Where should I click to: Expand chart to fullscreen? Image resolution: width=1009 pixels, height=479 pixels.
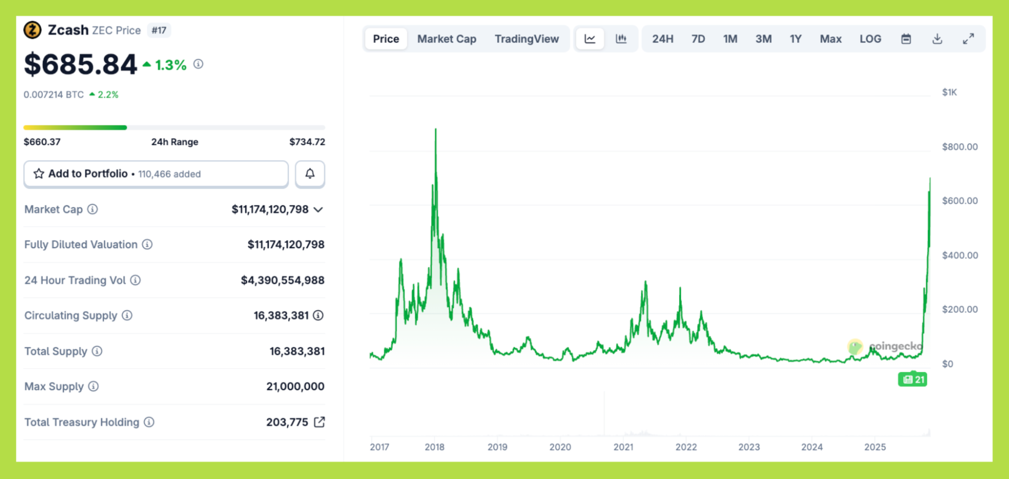(x=968, y=39)
